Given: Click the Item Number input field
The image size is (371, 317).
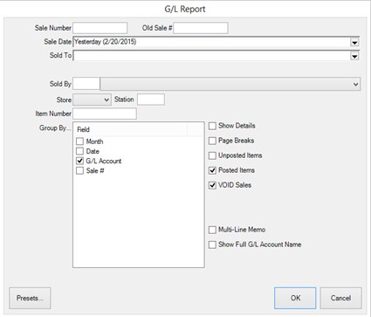Looking at the screenshot, I should click(105, 114).
